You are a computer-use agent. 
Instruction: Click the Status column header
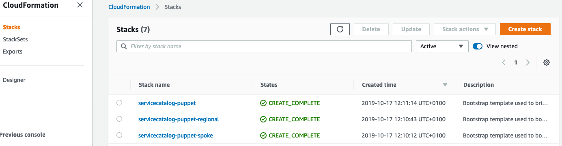(269, 85)
